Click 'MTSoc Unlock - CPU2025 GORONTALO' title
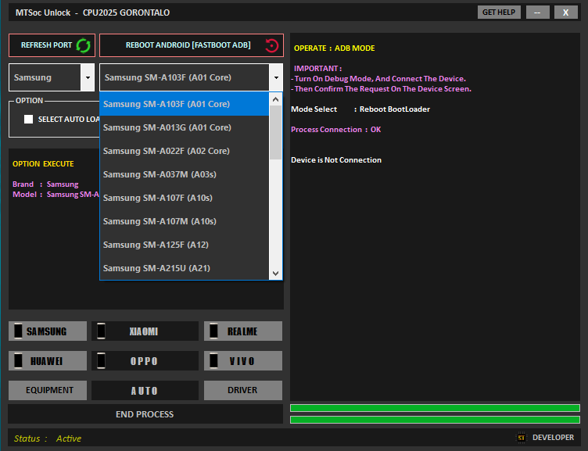The height and width of the screenshot is (451, 588). pyautogui.click(x=92, y=13)
